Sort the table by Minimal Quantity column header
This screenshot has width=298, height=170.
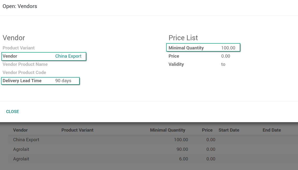pyautogui.click(x=167, y=130)
